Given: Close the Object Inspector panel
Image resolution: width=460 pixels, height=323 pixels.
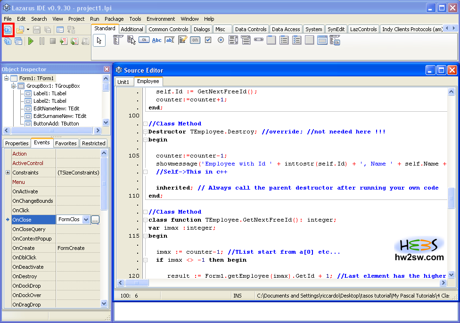Looking at the screenshot, I should [x=107, y=69].
